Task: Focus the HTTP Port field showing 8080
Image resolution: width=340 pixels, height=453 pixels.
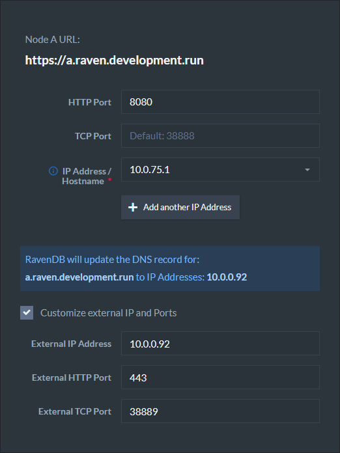Action: pos(220,102)
